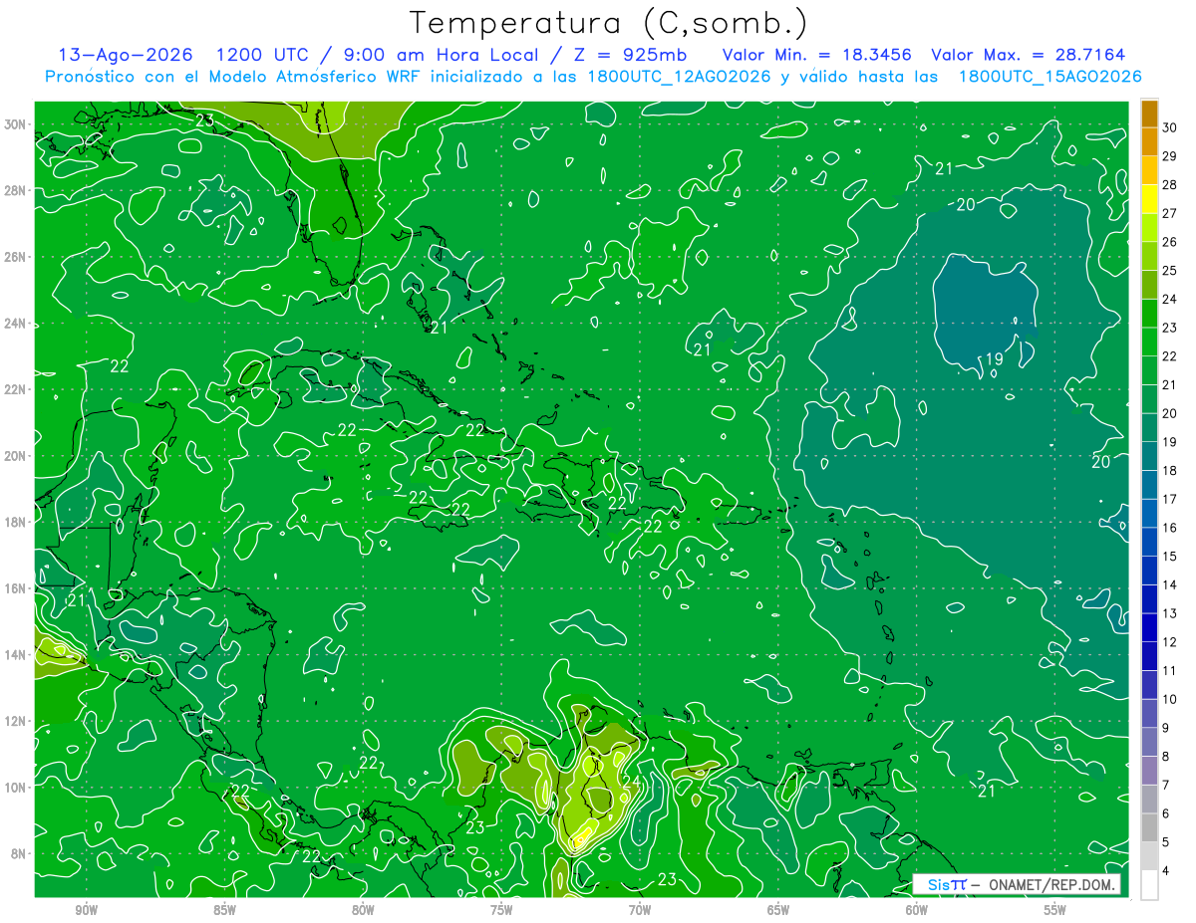Click latitude axis label '28N'
Viewport: 1196px width, 923px height.
[x=16, y=190]
